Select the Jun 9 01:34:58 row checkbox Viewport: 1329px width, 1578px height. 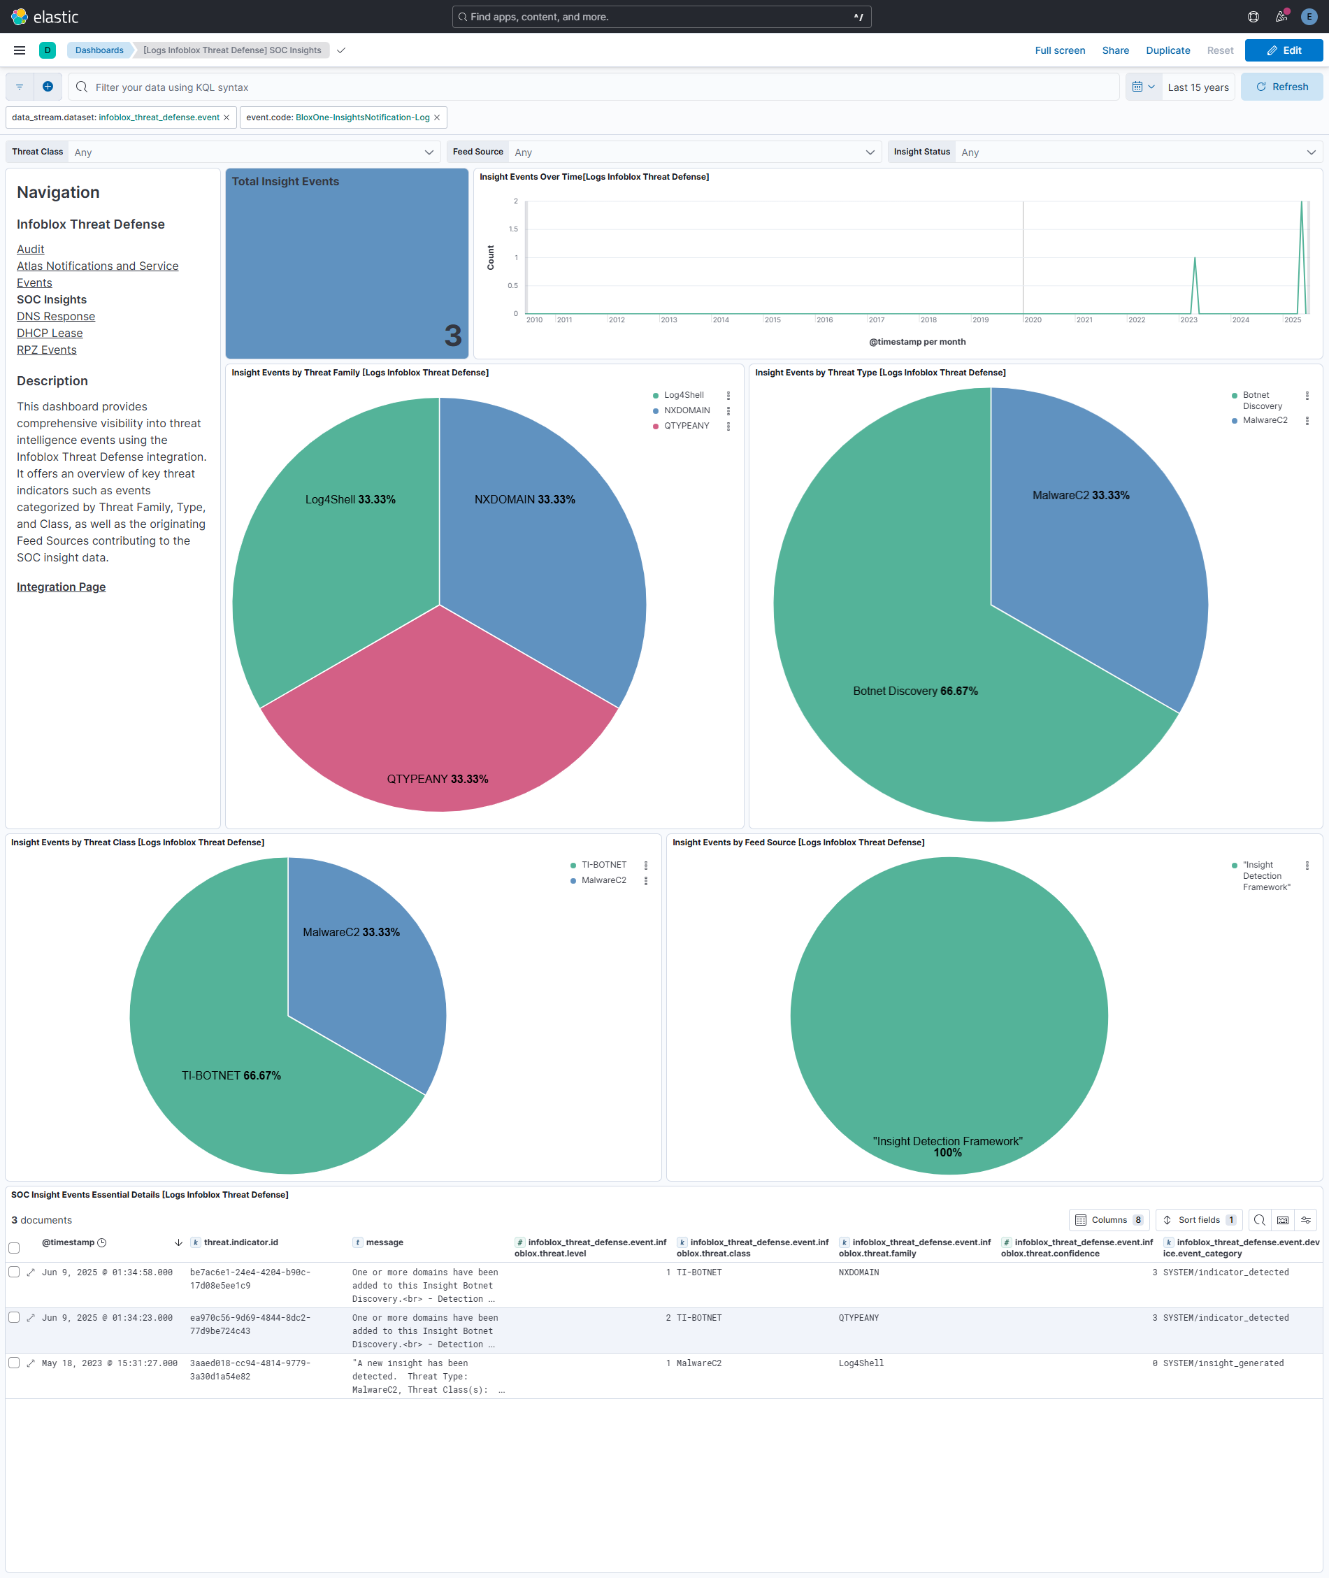coord(13,1272)
